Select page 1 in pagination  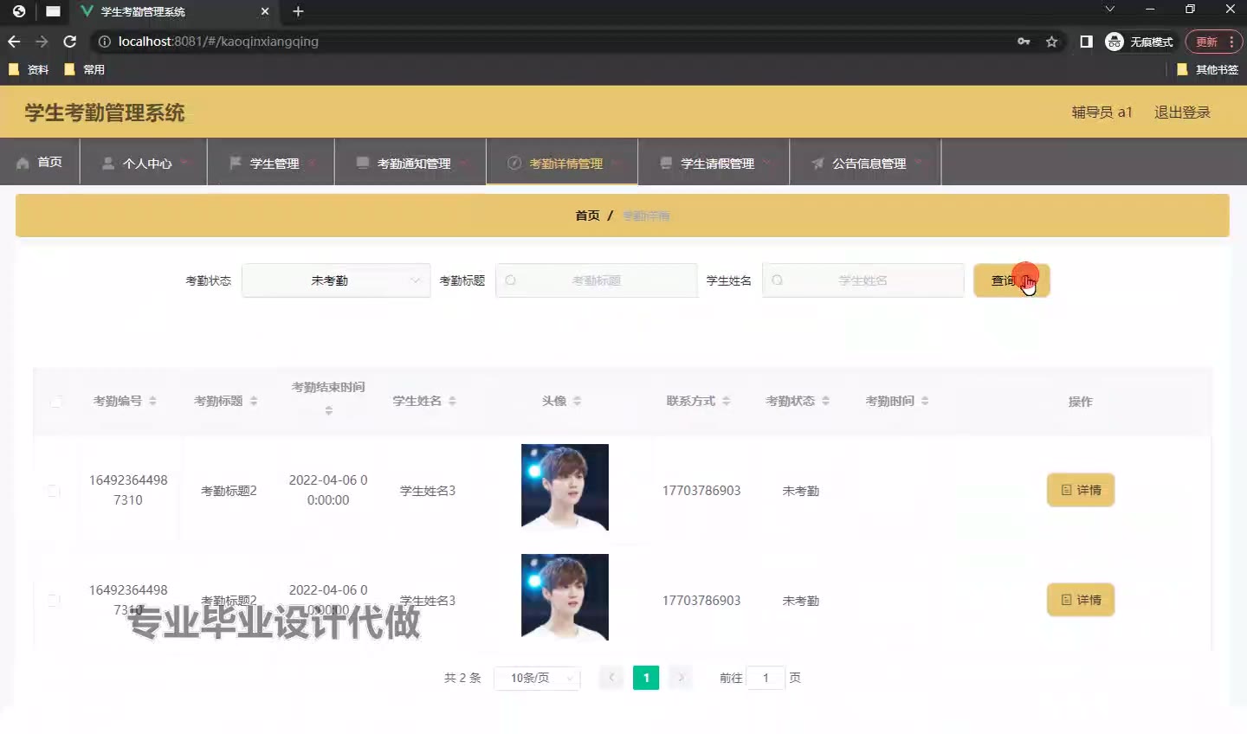(x=646, y=678)
